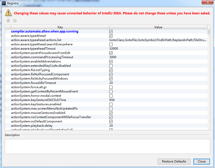This screenshot has width=215, height=168.
Task: Click the edit pencil icon in toolbar
Action: (x=8, y=21)
